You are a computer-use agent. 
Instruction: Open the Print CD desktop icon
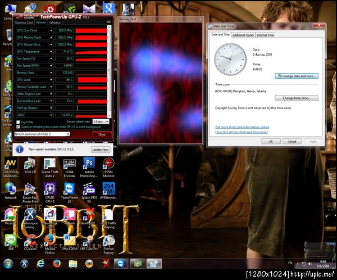coord(30,166)
